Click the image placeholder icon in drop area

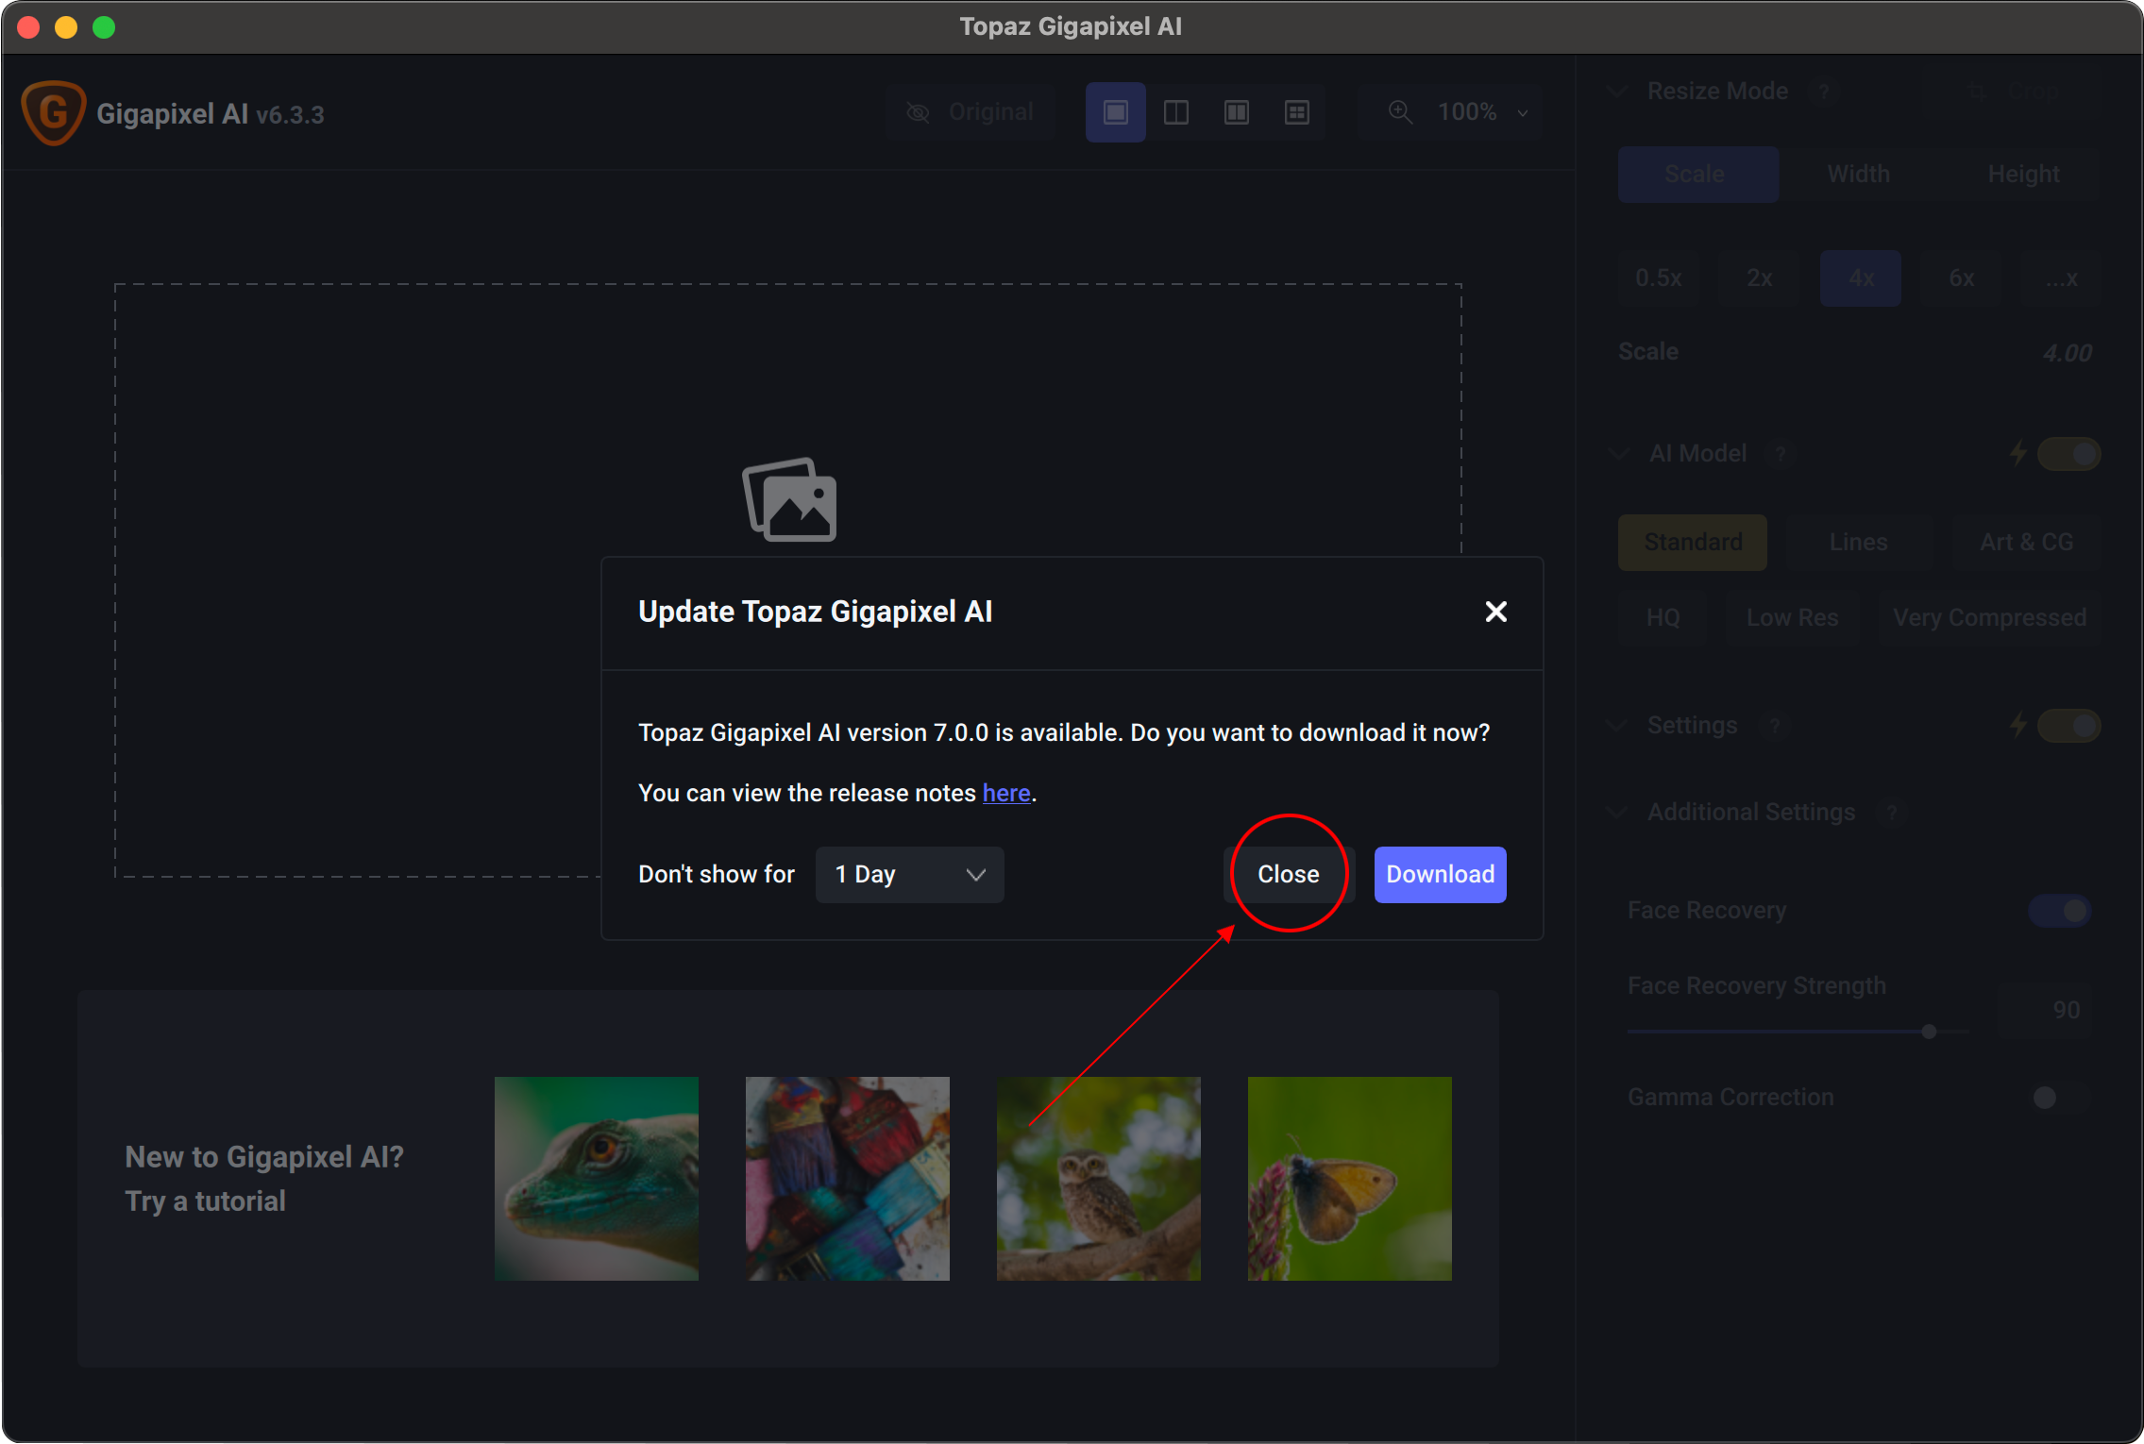(789, 500)
